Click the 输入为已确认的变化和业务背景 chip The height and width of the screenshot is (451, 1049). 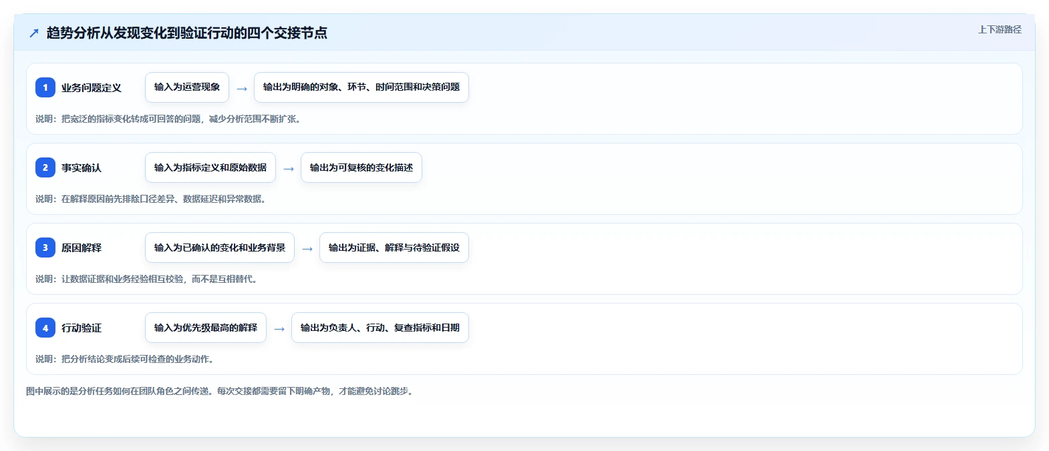click(220, 248)
